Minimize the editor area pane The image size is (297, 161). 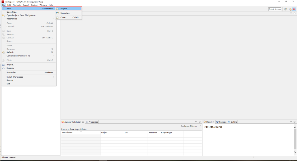(291, 13)
